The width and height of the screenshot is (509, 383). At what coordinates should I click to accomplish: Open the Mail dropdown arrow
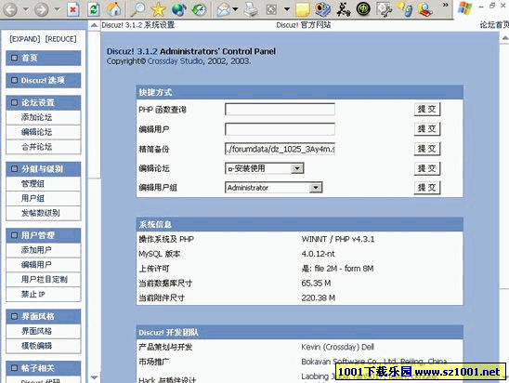coord(235,9)
